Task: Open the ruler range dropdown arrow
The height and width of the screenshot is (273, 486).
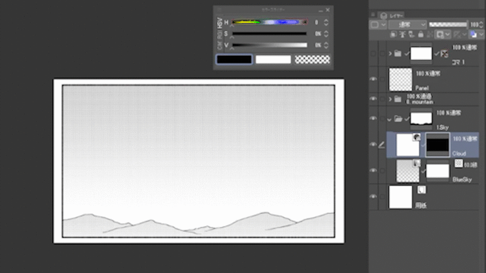Action: point(464,34)
